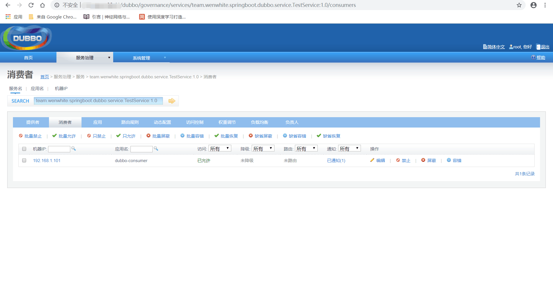Click 编辑 edit for dubbo-consumer row
The height and width of the screenshot is (283, 553).
(378, 160)
